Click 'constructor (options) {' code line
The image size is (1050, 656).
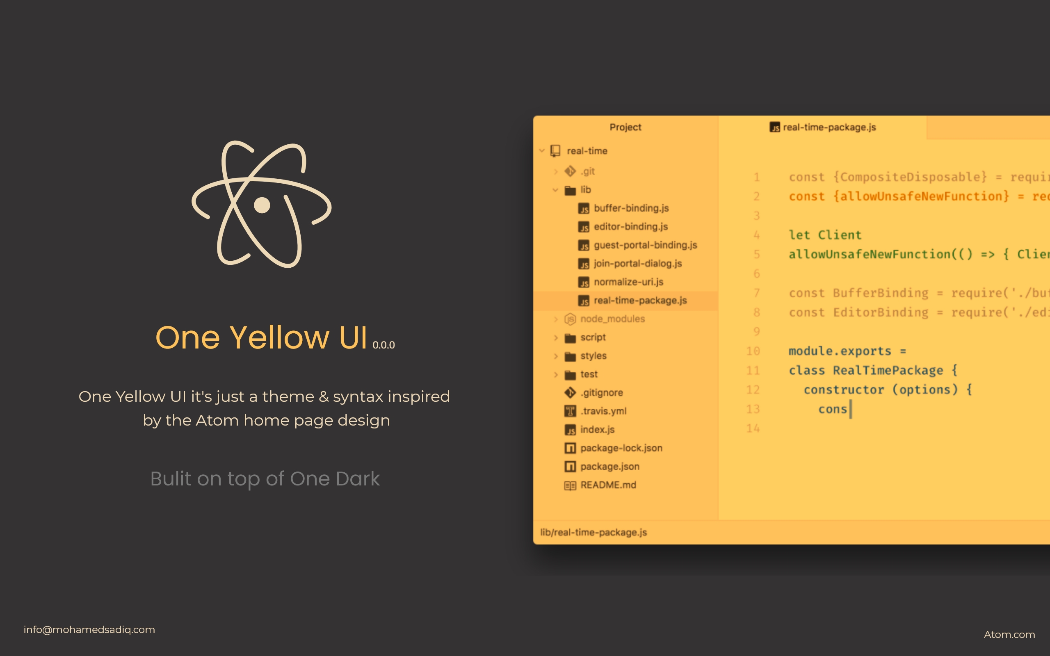(x=888, y=390)
